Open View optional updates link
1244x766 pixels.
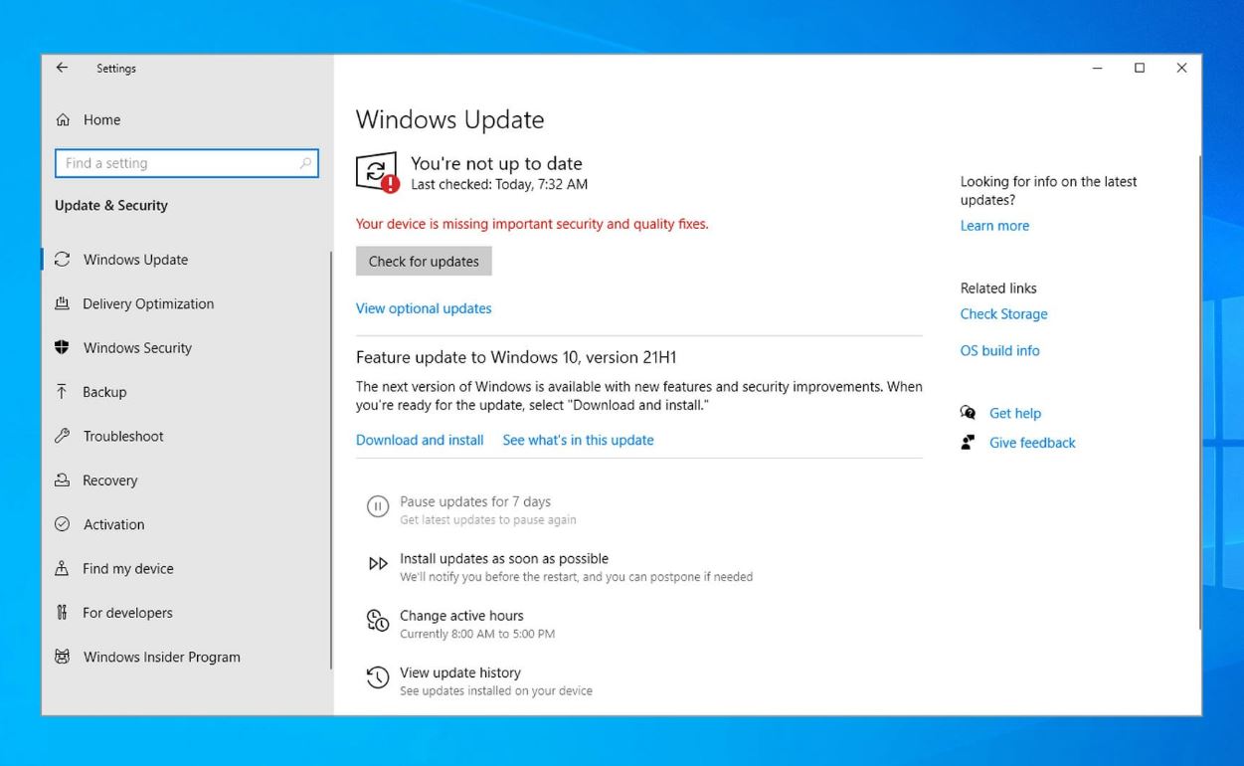[424, 308]
